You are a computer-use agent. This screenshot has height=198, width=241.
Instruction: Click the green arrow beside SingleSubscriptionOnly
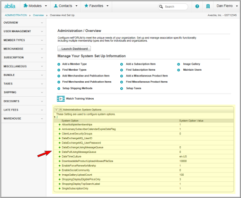(x=60, y=189)
